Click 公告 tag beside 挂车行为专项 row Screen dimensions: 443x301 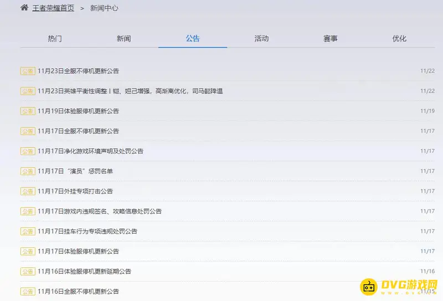[28, 231]
